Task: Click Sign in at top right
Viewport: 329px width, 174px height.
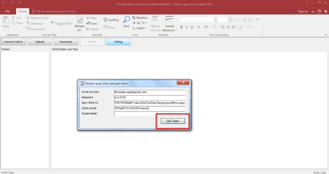Action: pos(303,11)
